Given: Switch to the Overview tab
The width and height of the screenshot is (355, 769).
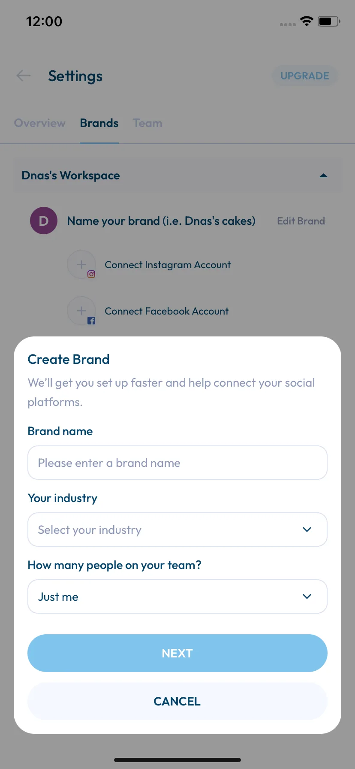Looking at the screenshot, I should pos(40,123).
